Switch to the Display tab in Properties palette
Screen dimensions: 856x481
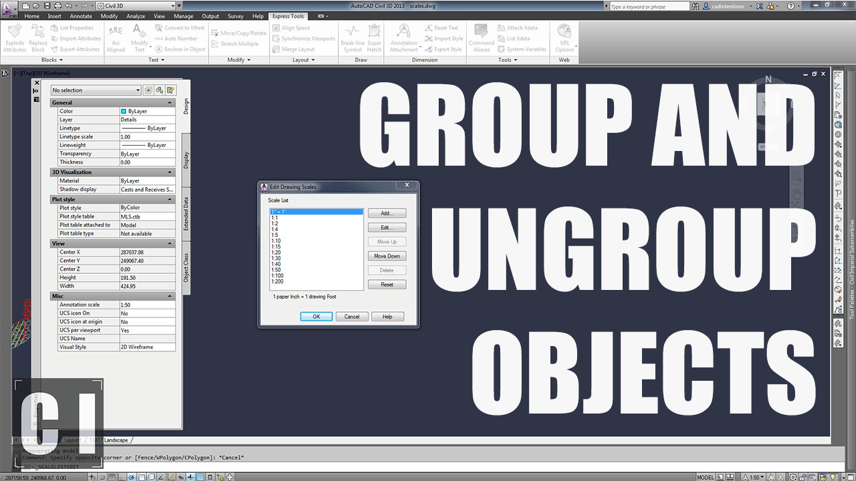(186, 160)
